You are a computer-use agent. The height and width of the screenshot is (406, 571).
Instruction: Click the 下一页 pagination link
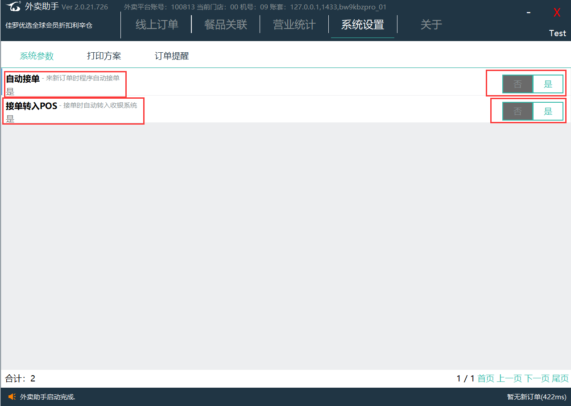[x=537, y=379]
